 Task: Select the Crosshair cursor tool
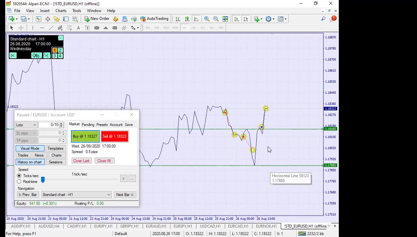[x=21, y=28]
